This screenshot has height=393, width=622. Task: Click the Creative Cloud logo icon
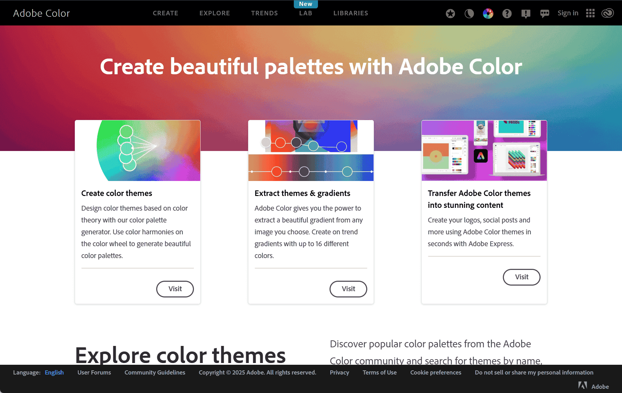(607, 13)
